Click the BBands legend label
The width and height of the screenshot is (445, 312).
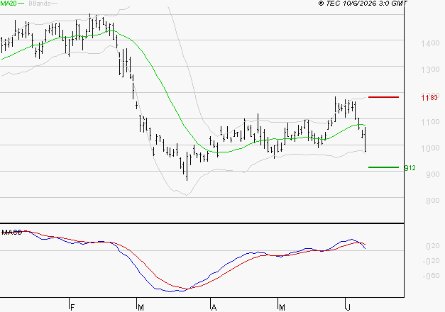click(40, 4)
